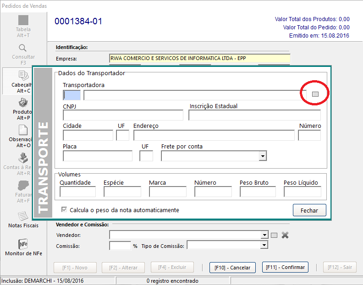363x285 pixels.
Task: Clear Vendedor with the X icon
Action: pos(285,235)
